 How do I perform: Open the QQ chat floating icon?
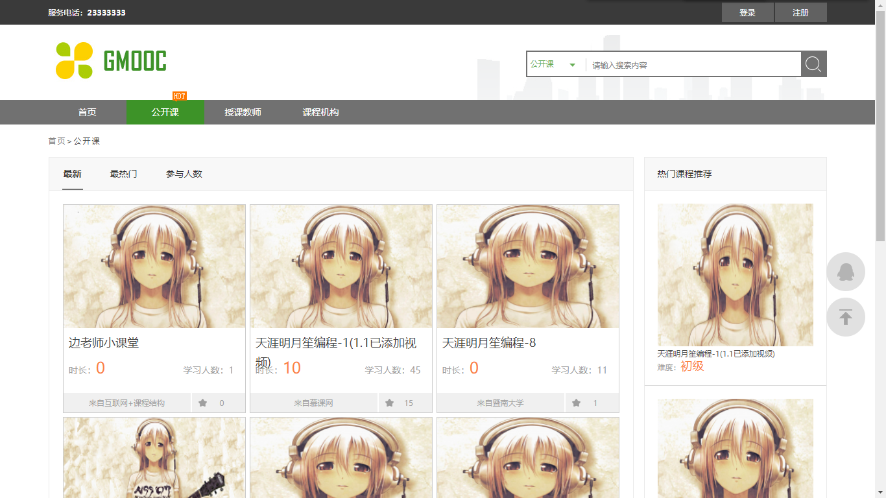pyautogui.click(x=846, y=272)
